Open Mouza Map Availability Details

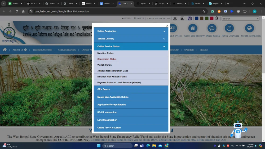131,97
